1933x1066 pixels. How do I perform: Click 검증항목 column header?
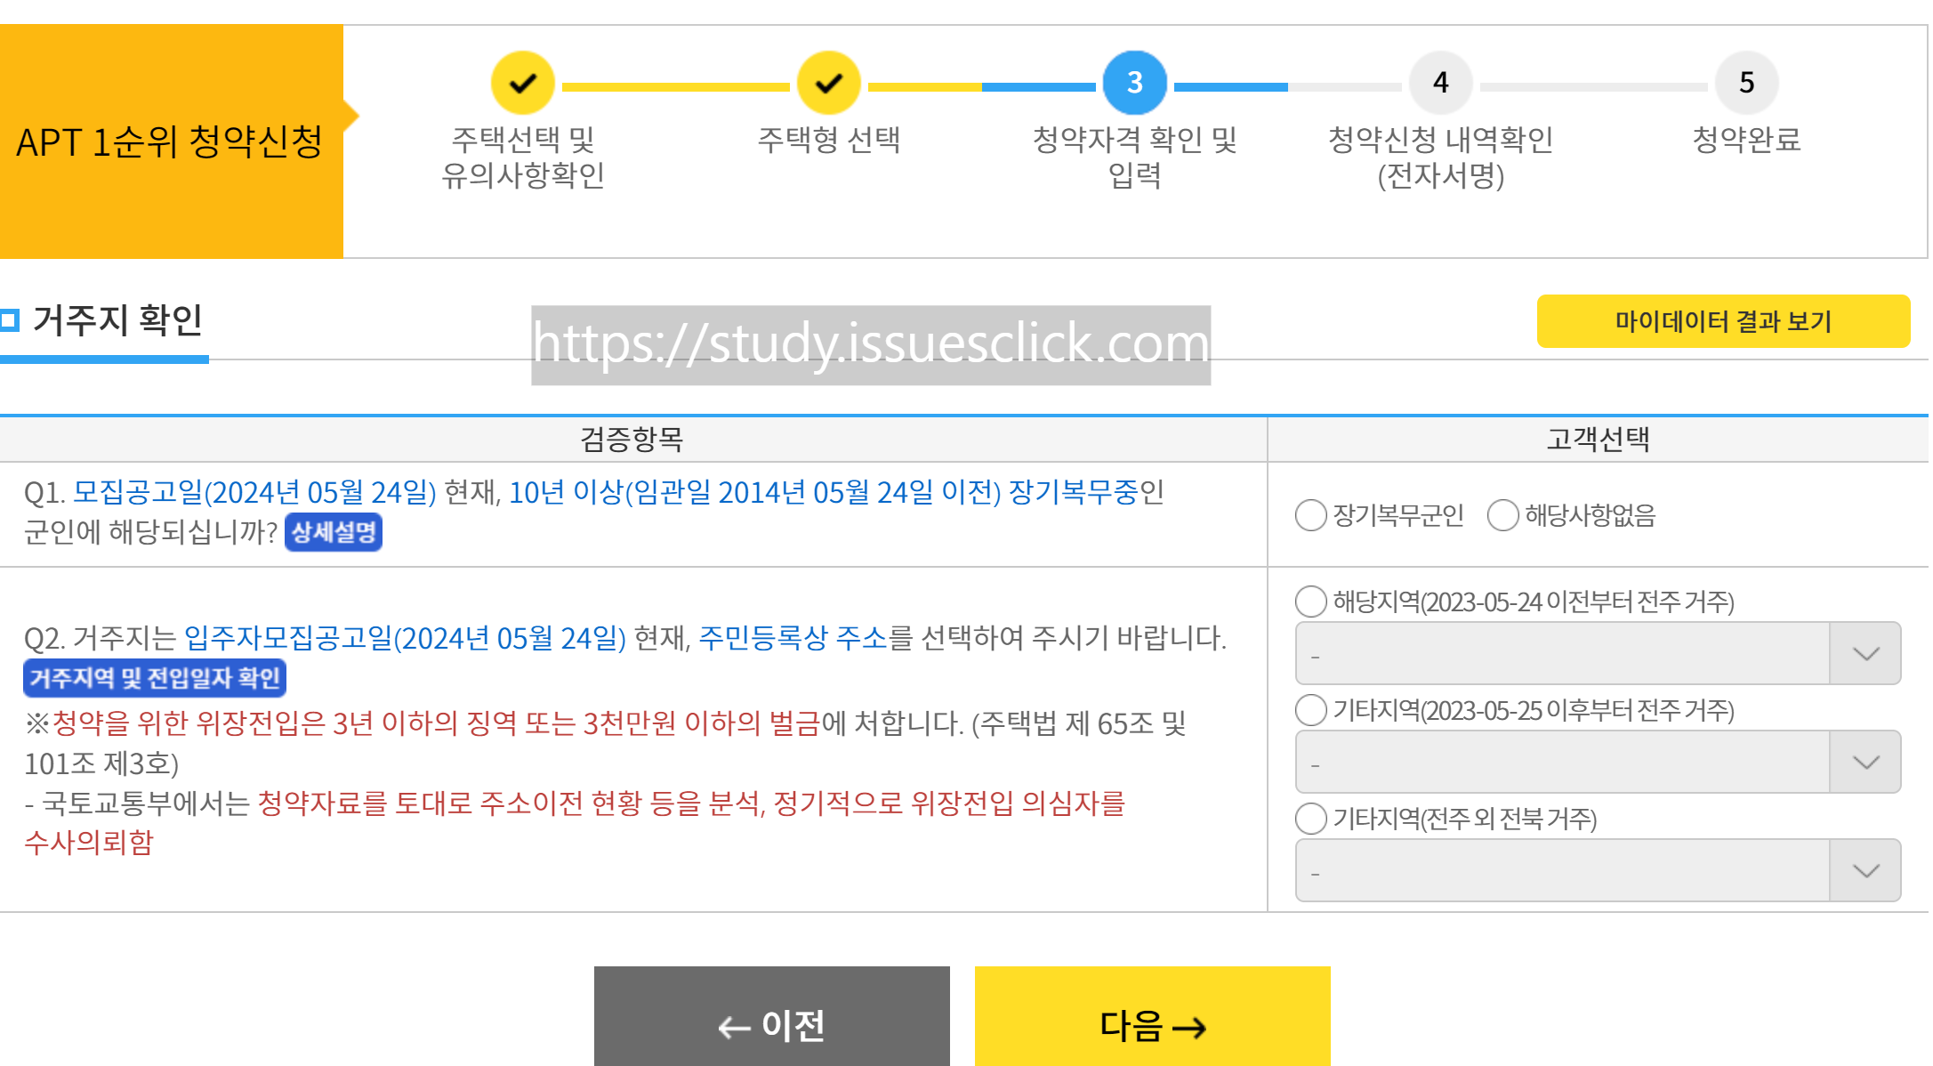632,439
